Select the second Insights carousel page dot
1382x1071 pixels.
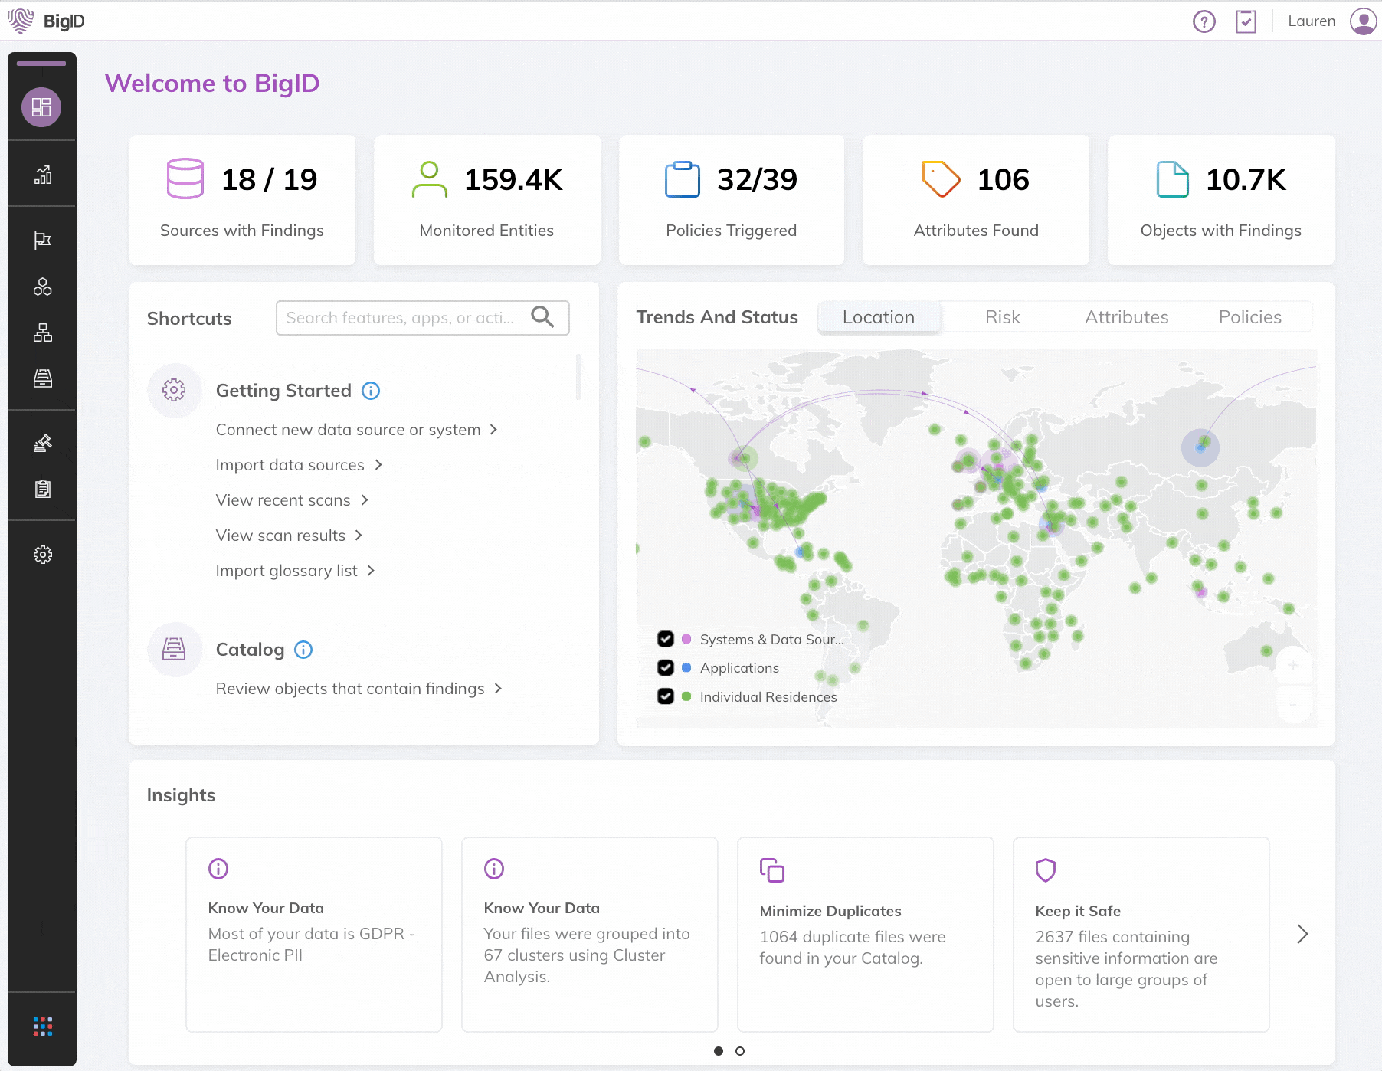coord(740,1051)
